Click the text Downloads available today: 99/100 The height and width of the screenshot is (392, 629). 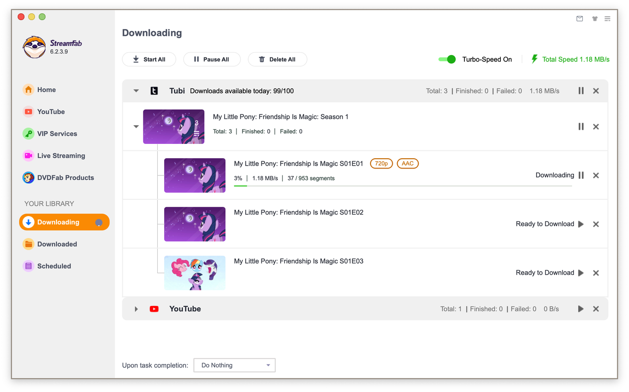pos(242,91)
